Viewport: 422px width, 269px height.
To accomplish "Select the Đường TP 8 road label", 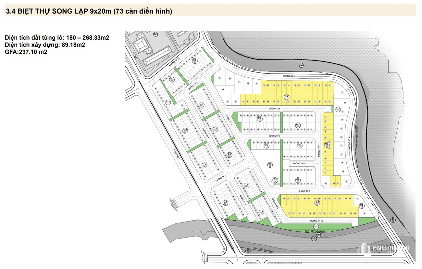I will click(x=299, y=163).
